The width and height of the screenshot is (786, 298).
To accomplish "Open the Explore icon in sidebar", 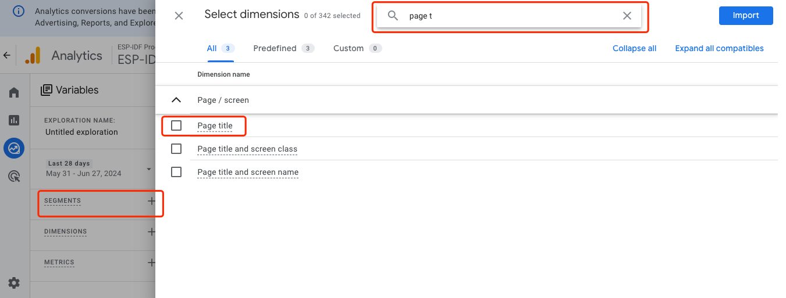I will [14, 148].
